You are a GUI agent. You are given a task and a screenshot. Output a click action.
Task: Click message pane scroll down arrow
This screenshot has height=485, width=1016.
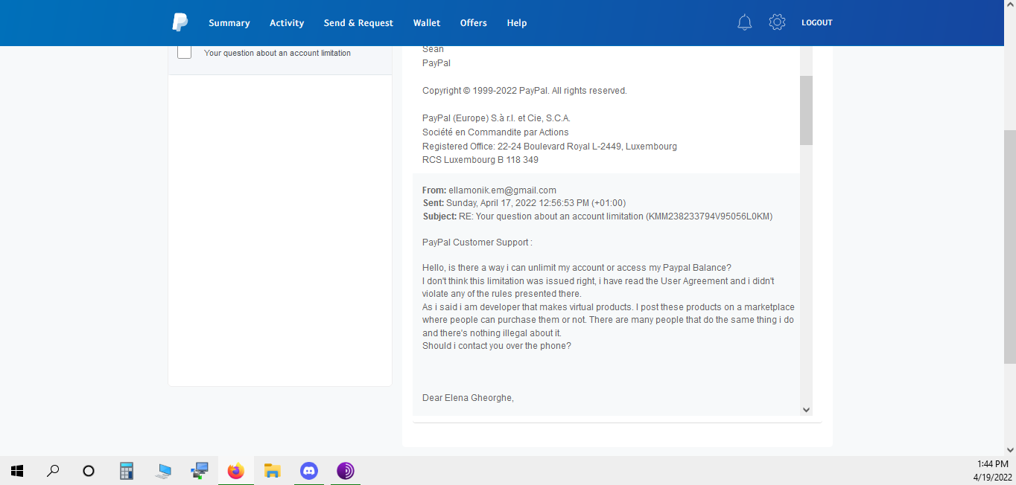tap(806, 409)
